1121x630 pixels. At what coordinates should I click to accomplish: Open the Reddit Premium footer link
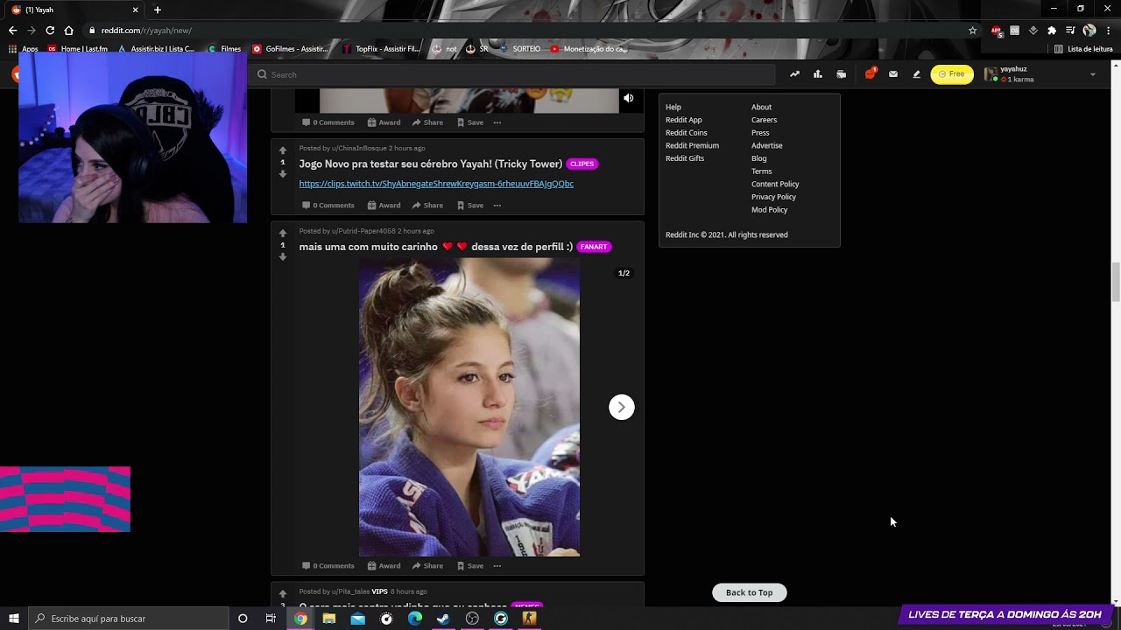click(x=692, y=145)
